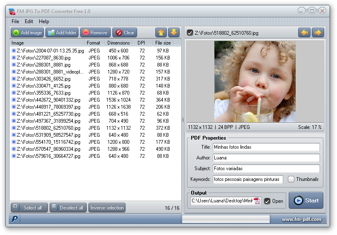Enable the Thumbnails checkbox

pyautogui.click(x=291, y=179)
